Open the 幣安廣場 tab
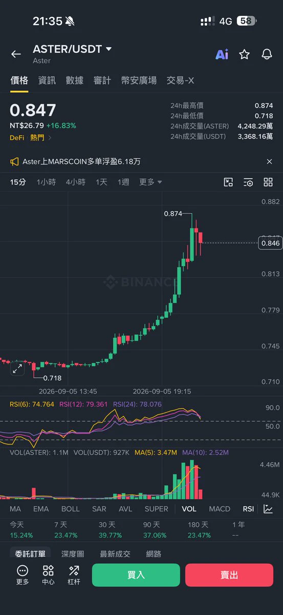The width and height of the screenshot is (283, 615). click(x=139, y=80)
